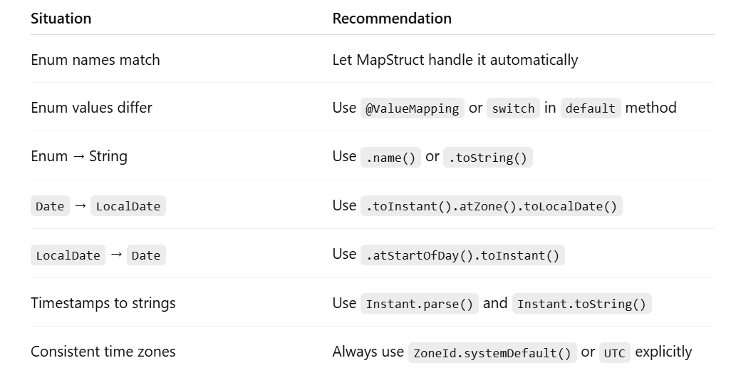Image resolution: width=736 pixels, height=373 pixels.
Task: Click the 'Enum names match' cell
Action: (95, 60)
